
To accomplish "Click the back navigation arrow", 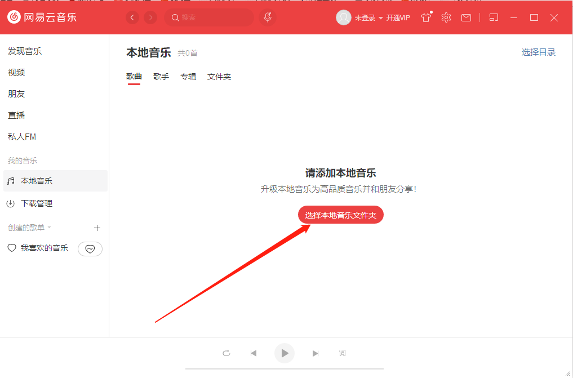I will click(132, 17).
